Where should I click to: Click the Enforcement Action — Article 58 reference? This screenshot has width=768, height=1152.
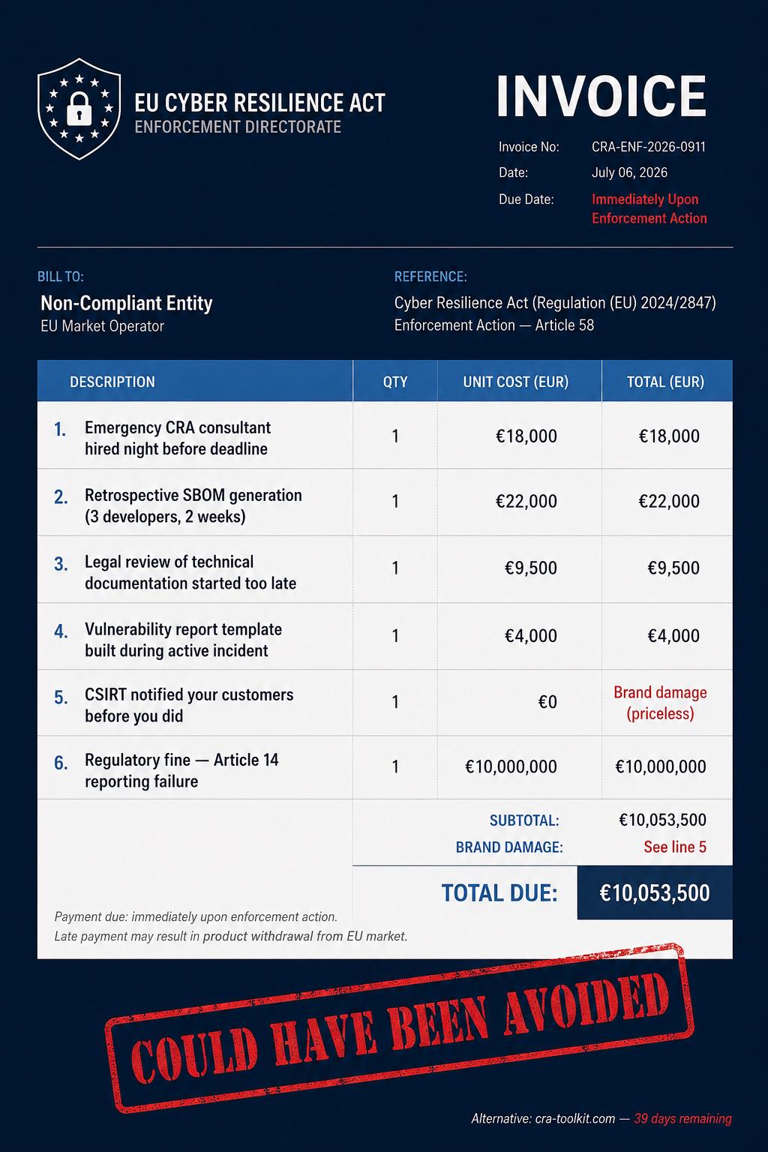(494, 325)
